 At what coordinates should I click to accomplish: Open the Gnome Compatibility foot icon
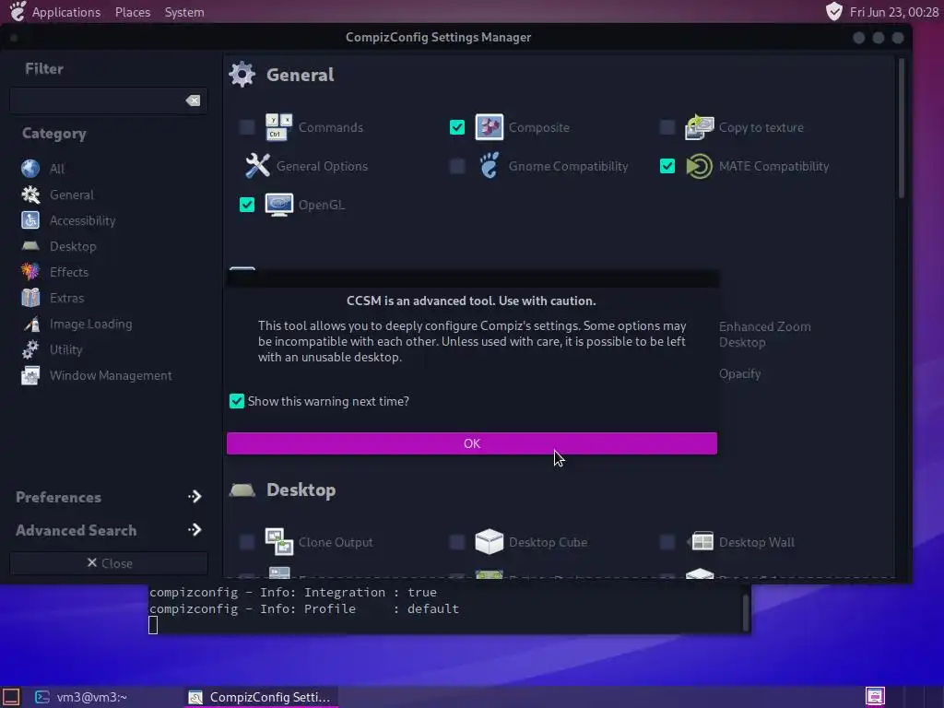(489, 166)
